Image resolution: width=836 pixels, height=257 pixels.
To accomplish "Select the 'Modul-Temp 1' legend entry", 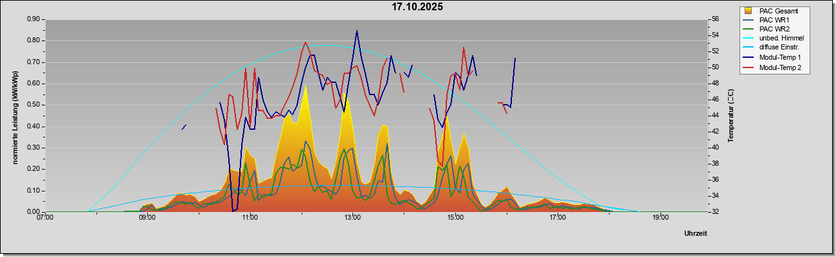I will 780,58.
